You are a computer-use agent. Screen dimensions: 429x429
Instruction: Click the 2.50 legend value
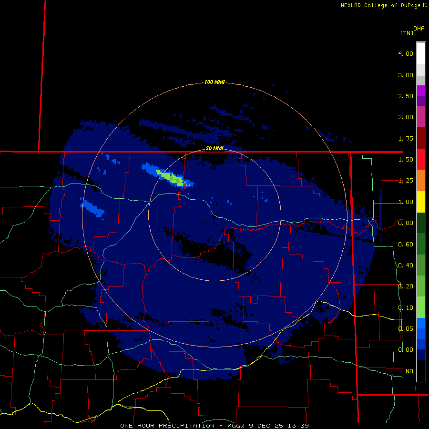tap(406, 96)
